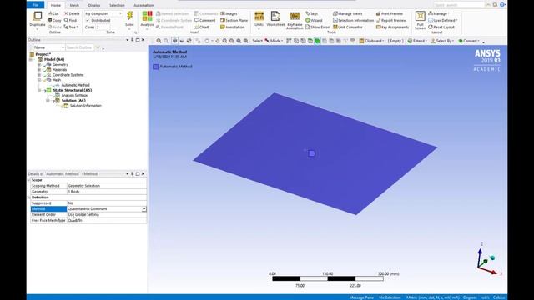Insert an Annotation
The image size is (534, 300).
[x=232, y=27]
